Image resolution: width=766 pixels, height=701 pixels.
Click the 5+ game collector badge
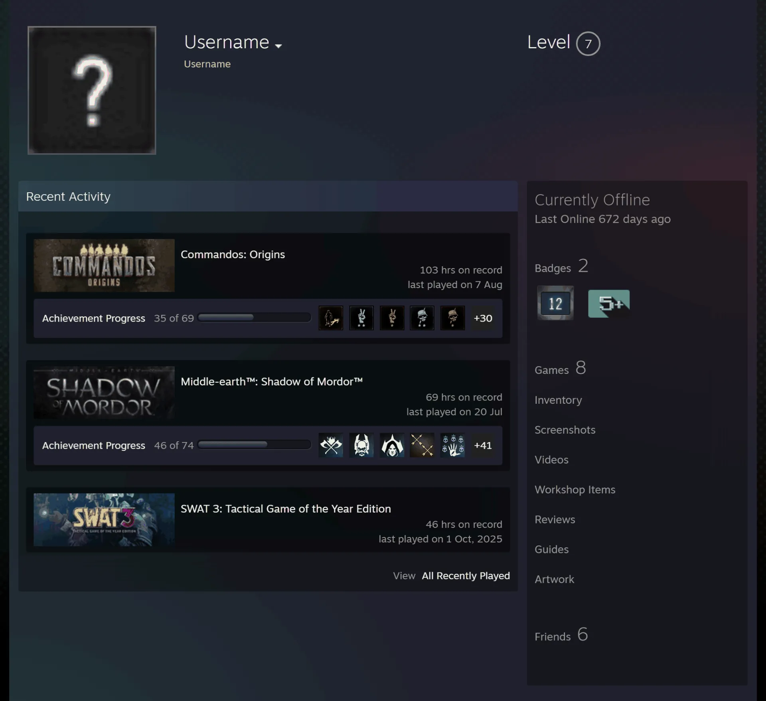point(609,304)
